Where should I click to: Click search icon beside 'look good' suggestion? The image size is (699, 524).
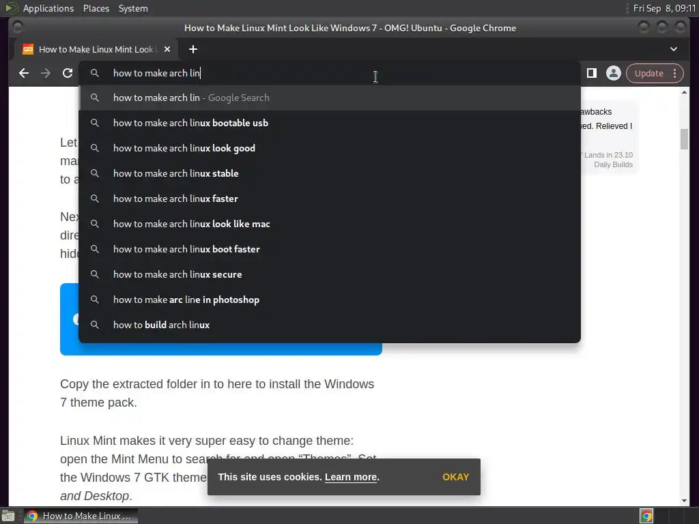point(94,148)
